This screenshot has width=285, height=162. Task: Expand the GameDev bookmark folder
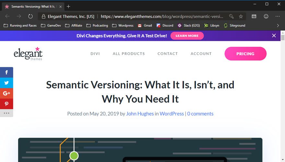click(x=51, y=26)
